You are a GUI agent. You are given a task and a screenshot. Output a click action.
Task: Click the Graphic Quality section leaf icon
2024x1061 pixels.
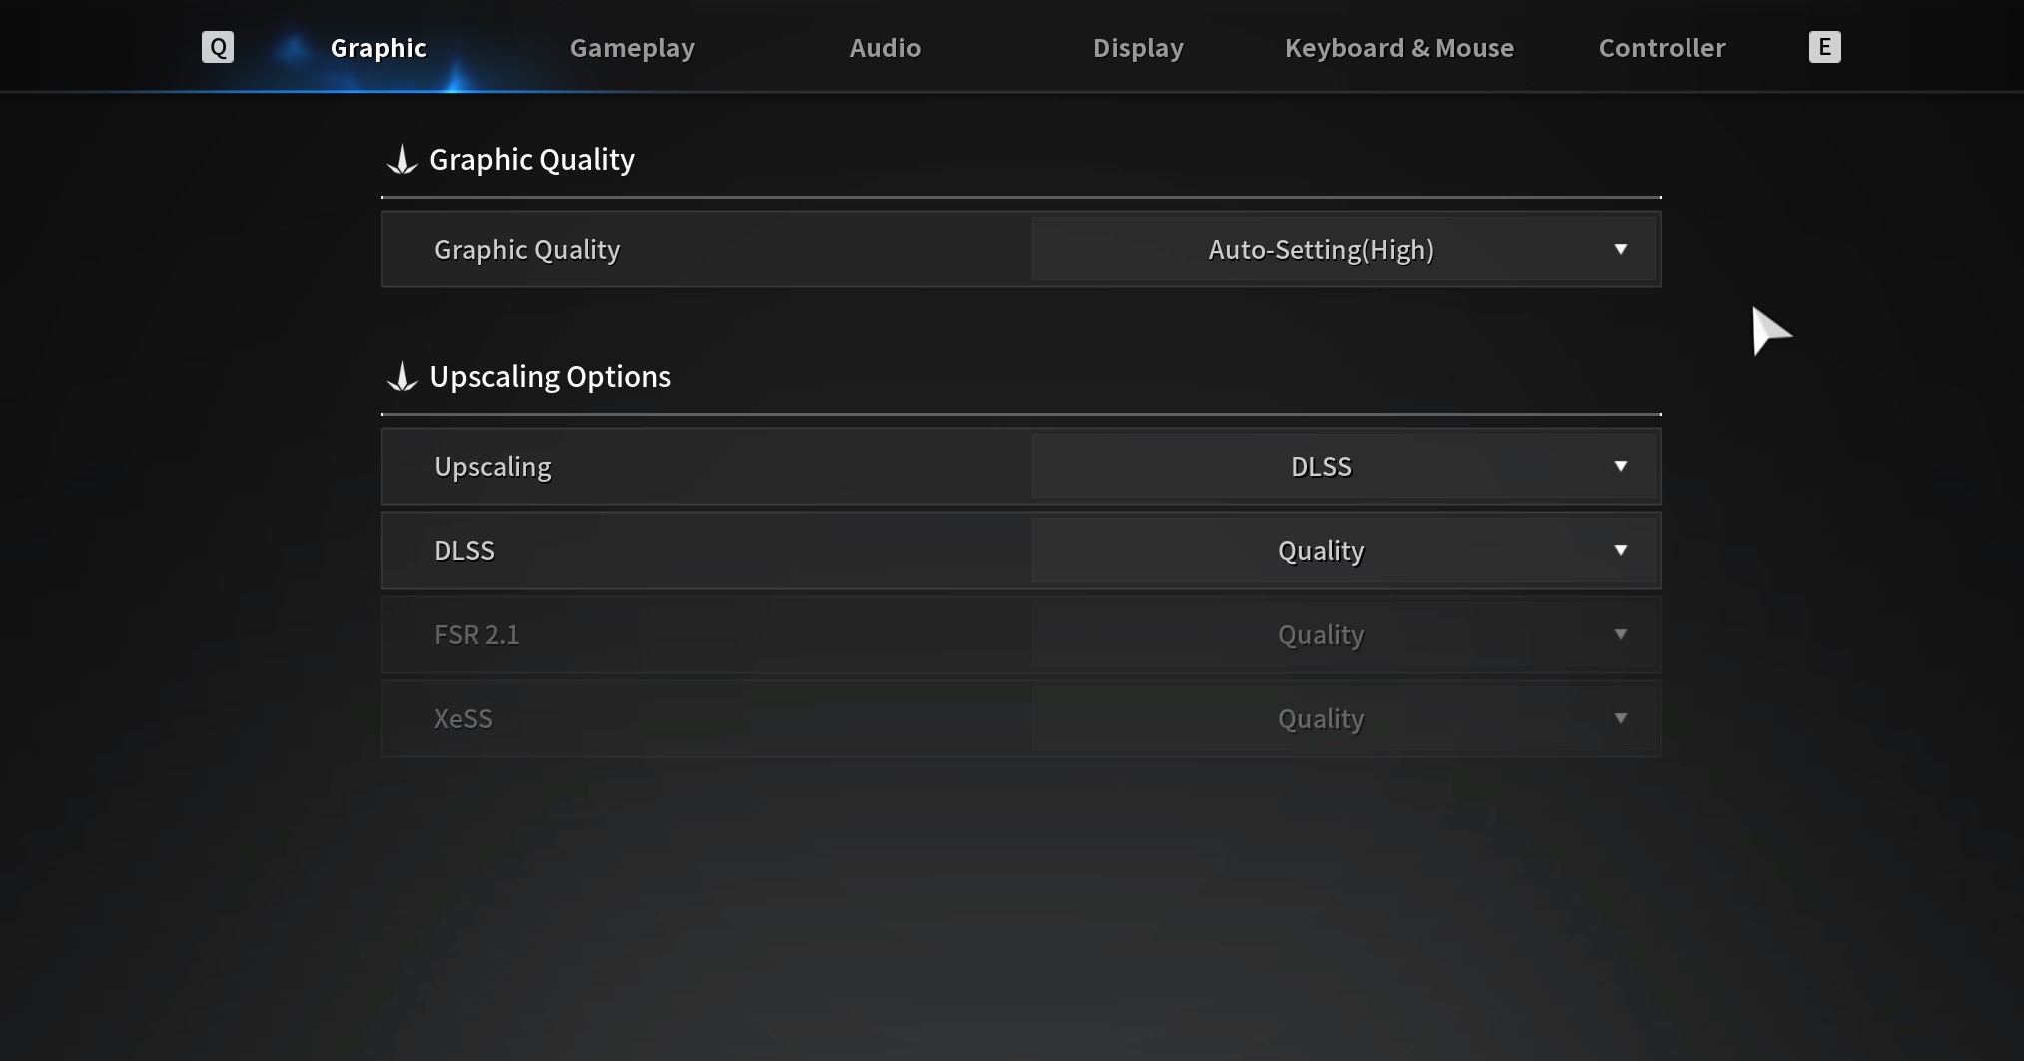tap(402, 160)
